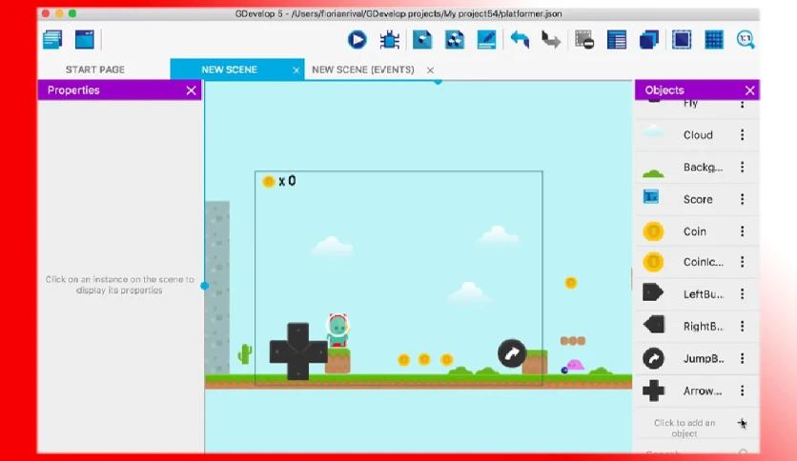Undo the last change

point(520,40)
